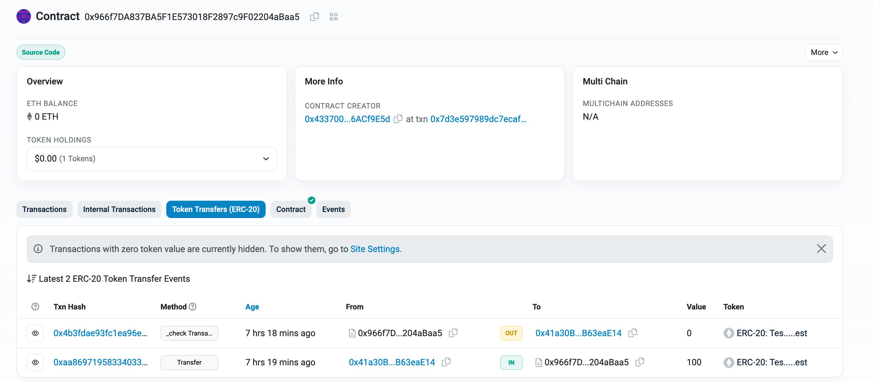
Task: Open the More dropdown menu
Action: pyautogui.click(x=824, y=53)
